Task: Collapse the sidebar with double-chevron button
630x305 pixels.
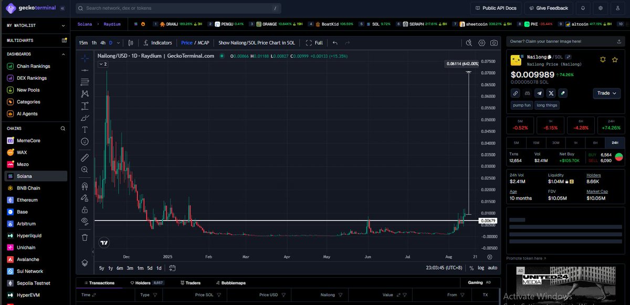Action: (x=62, y=8)
